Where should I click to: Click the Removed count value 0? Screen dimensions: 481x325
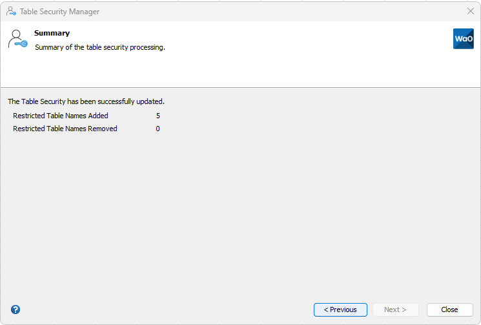pyautogui.click(x=158, y=129)
